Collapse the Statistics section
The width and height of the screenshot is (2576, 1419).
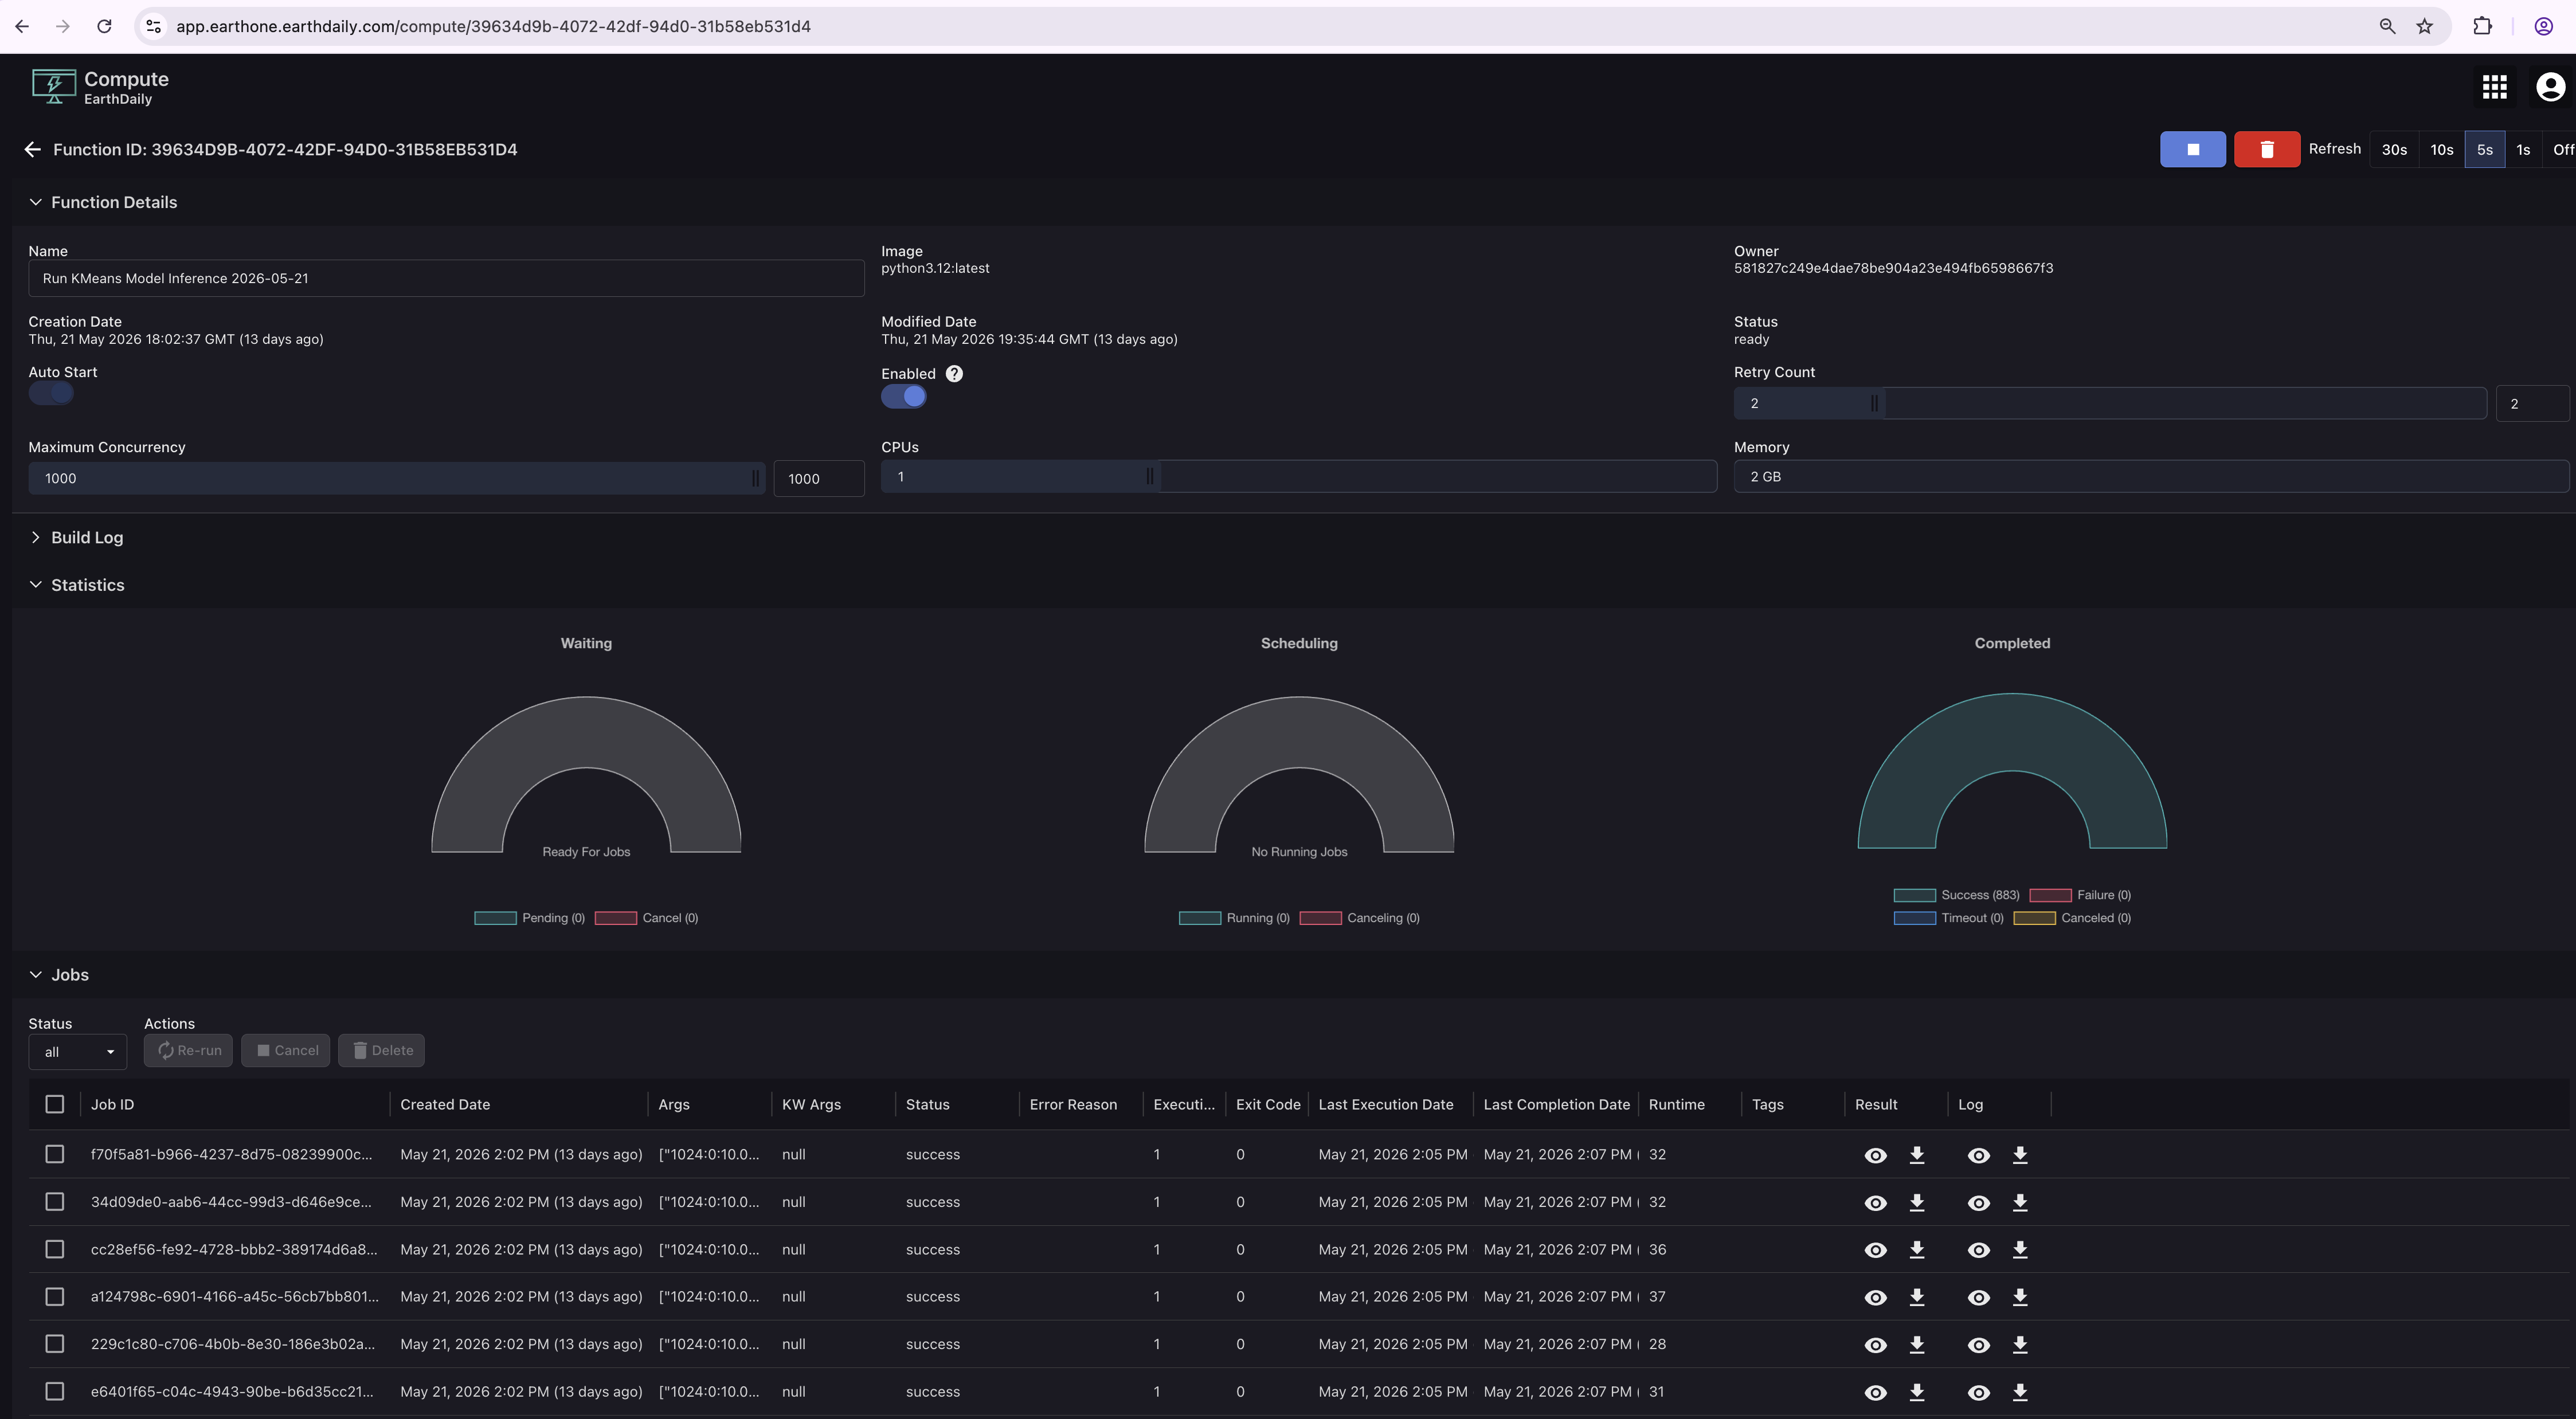pyautogui.click(x=36, y=585)
